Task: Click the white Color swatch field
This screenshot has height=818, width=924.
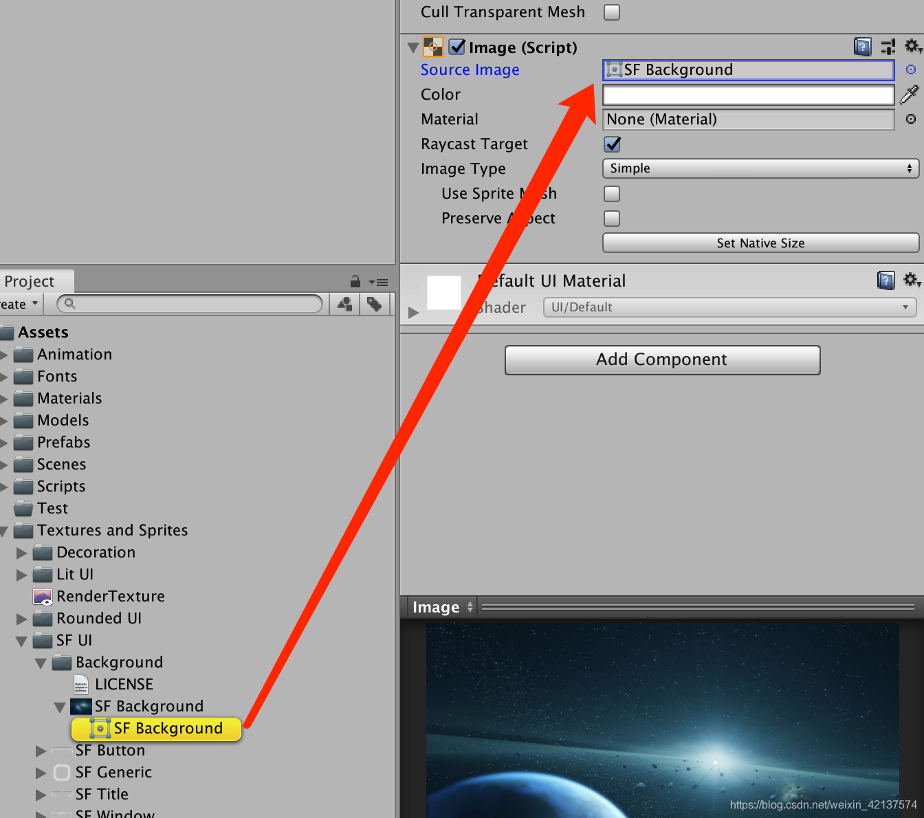Action: [748, 94]
